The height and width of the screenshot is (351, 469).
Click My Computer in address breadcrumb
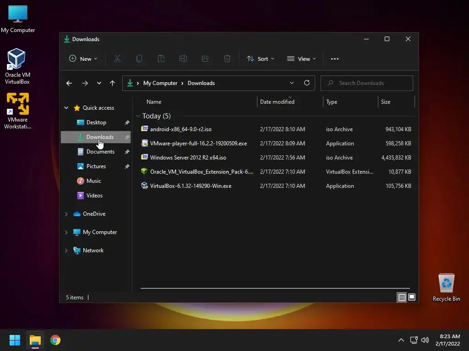tap(160, 83)
